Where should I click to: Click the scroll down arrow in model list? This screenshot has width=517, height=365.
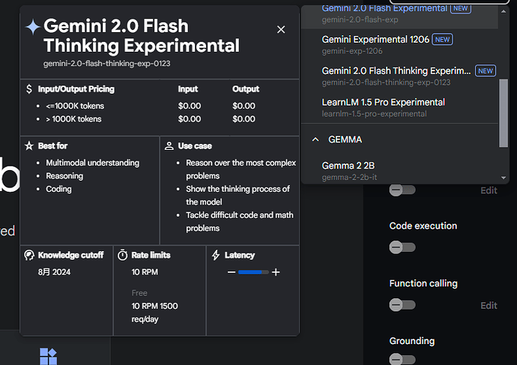tap(504, 178)
